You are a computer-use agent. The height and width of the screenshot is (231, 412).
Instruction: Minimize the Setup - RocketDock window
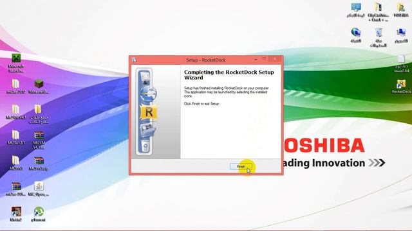pyautogui.click(x=256, y=60)
